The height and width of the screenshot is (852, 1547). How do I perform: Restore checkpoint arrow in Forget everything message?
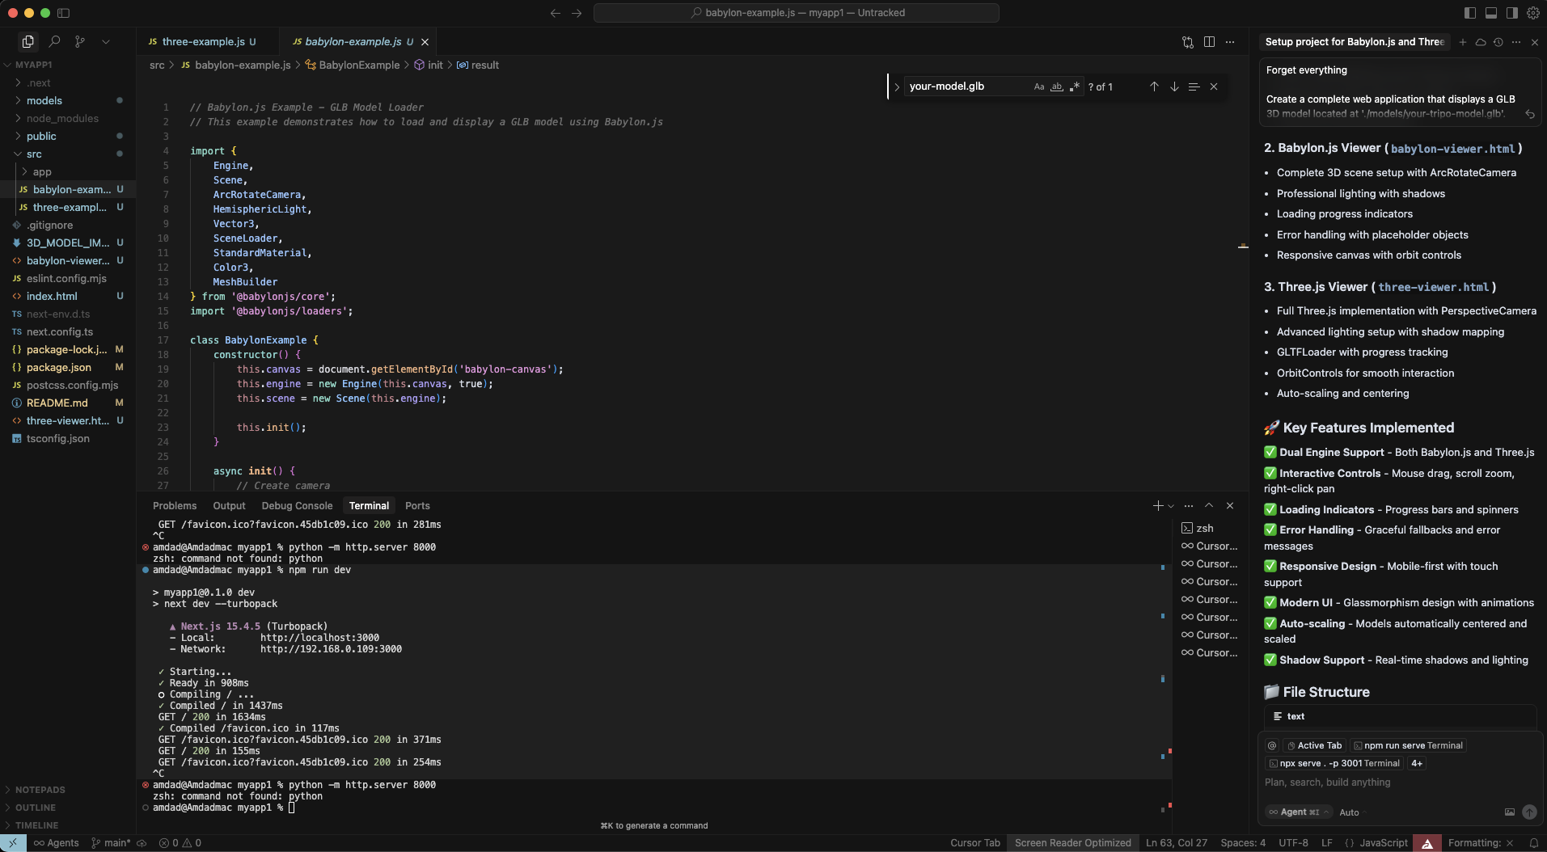pos(1530,114)
